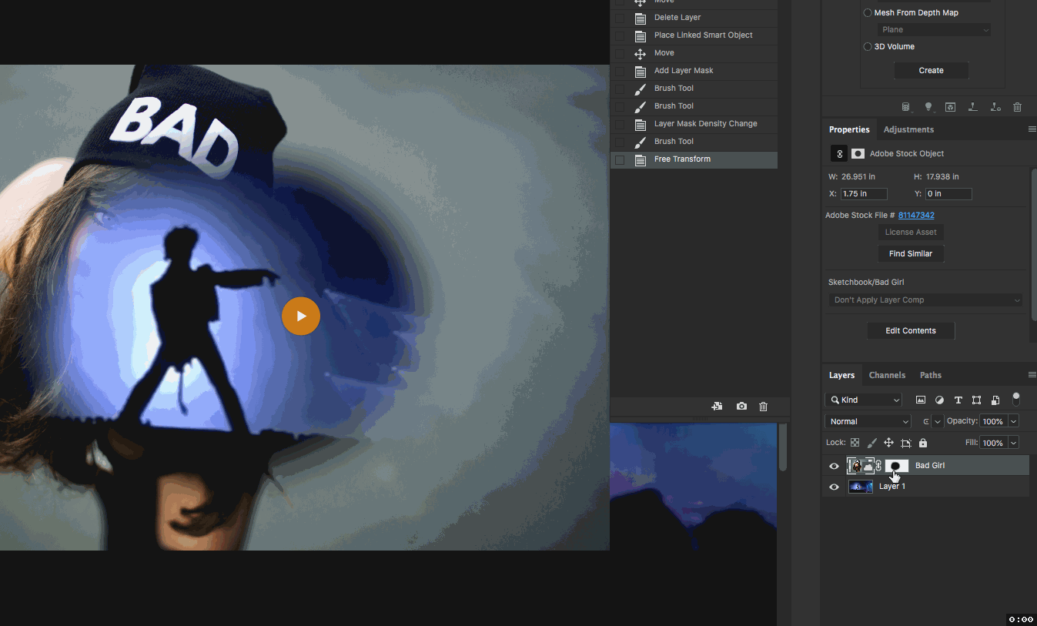The image size is (1037, 626).
Task: Click the lightbulb new light icon
Action: click(928, 107)
